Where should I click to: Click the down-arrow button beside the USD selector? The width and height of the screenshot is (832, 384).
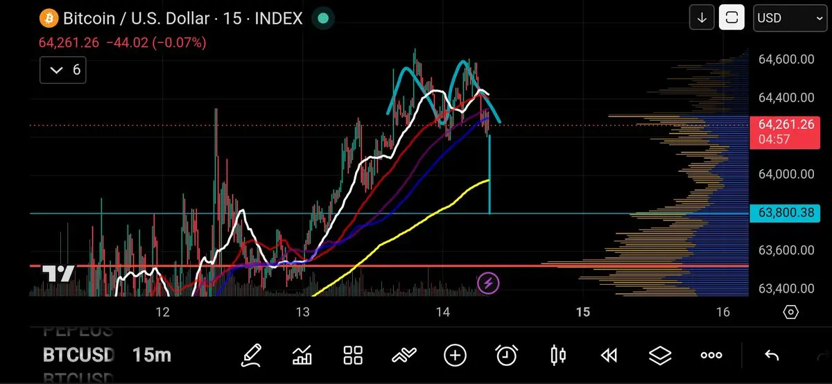coord(702,18)
